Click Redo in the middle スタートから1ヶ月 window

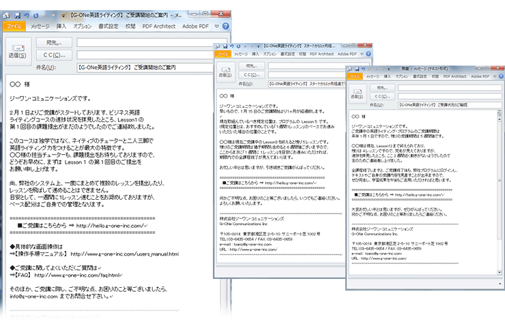239,46
